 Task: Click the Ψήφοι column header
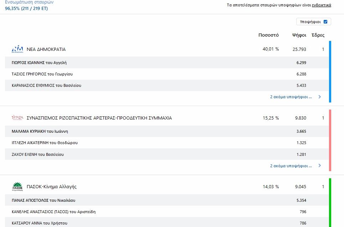[299, 35]
